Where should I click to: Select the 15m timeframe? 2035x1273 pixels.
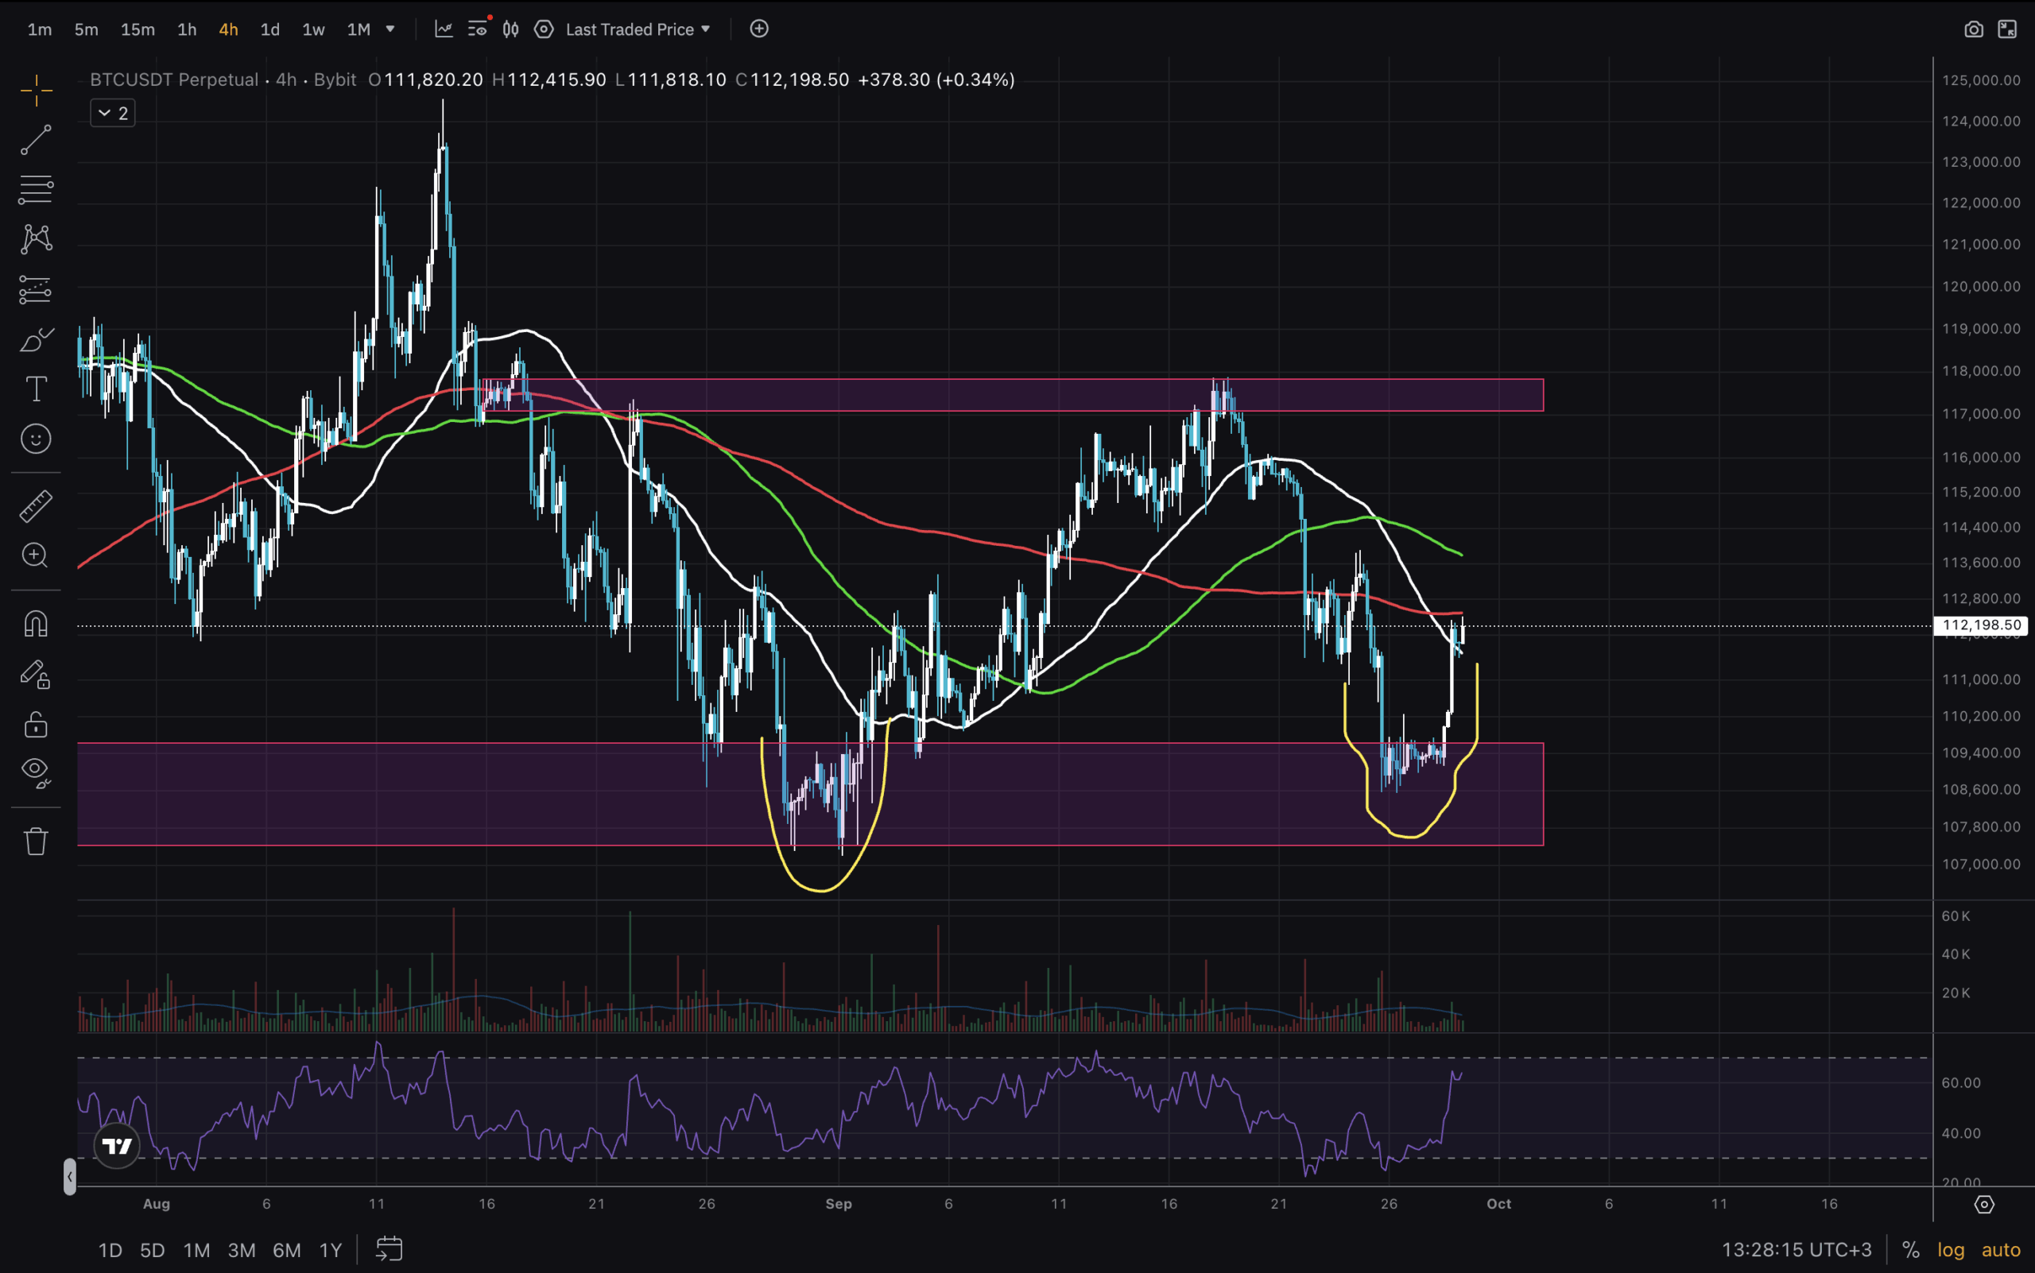(138, 29)
